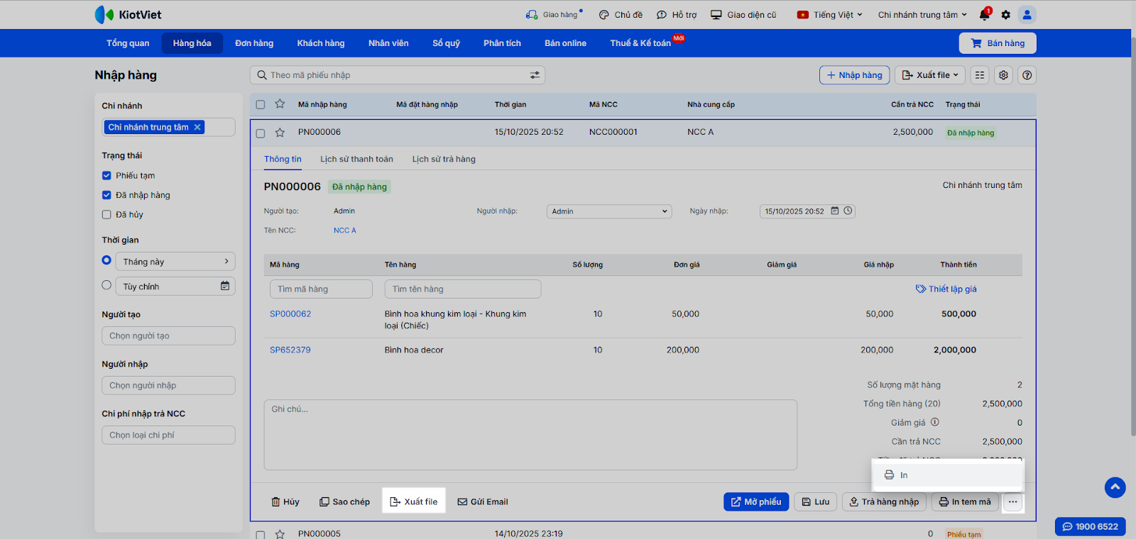Open the help question mark icon
This screenshot has width=1136, height=539.
pyautogui.click(x=1027, y=75)
